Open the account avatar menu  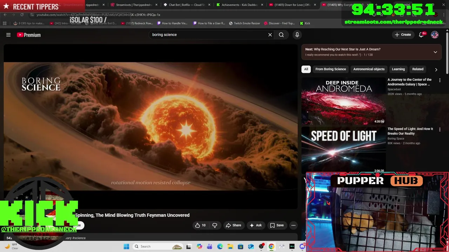[x=435, y=35]
